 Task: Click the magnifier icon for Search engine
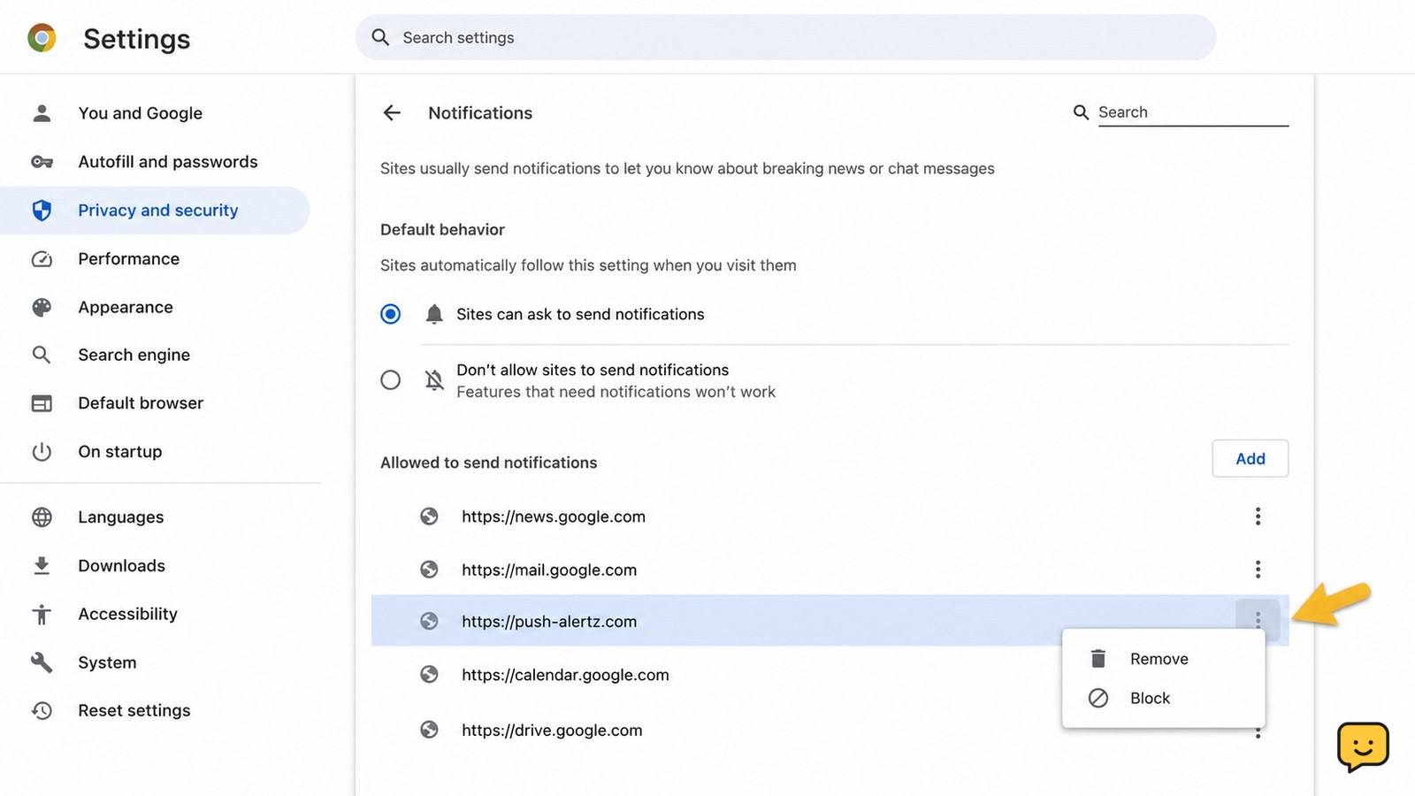pyautogui.click(x=42, y=355)
